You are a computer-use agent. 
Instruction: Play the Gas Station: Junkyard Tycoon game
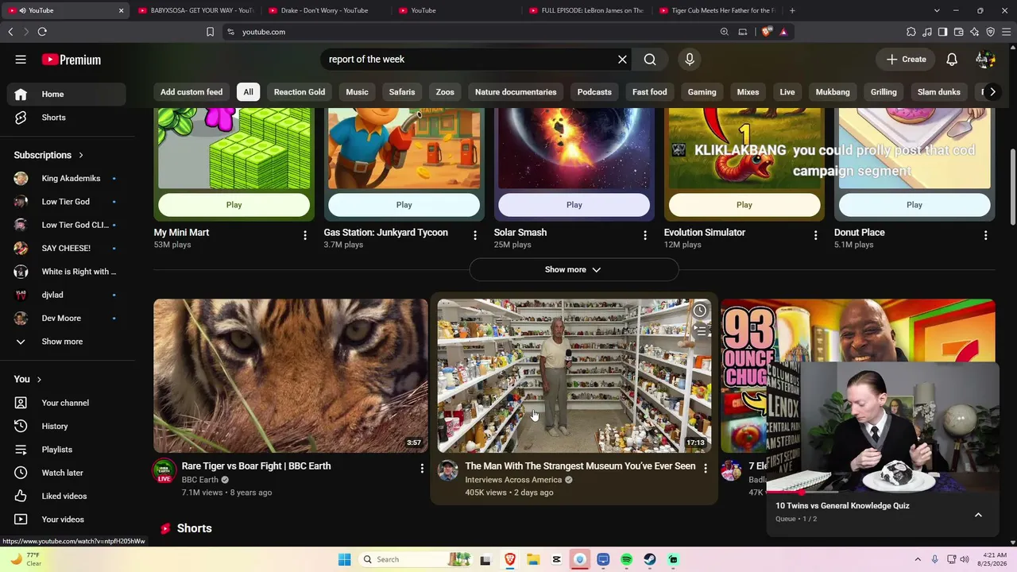[x=404, y=205]
